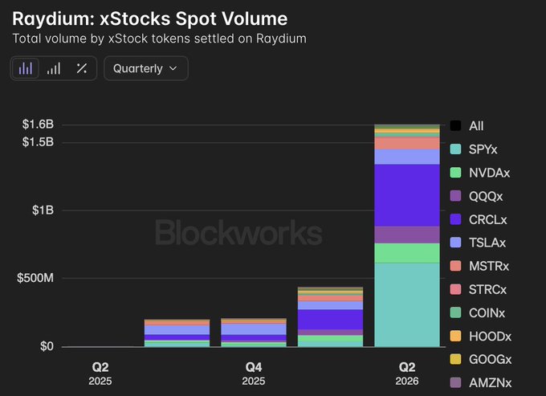The image size is (546, 396).
Task: Click the CRCLx segment of Q2 2026 bar
Action: click(407, 195)
